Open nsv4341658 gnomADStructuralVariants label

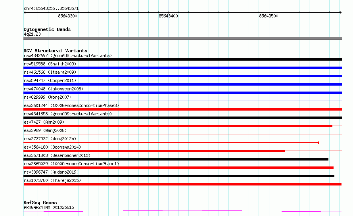tap(68, 114)
